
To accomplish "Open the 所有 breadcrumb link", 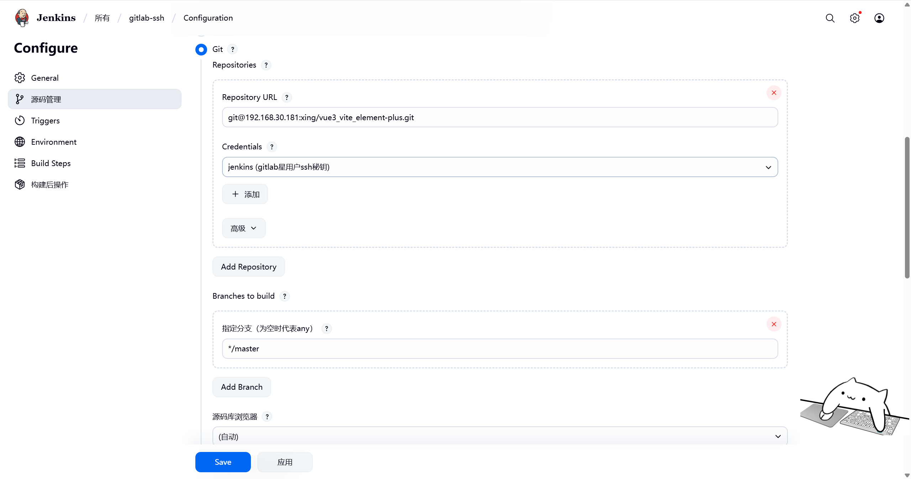I will tap(102, 18).
